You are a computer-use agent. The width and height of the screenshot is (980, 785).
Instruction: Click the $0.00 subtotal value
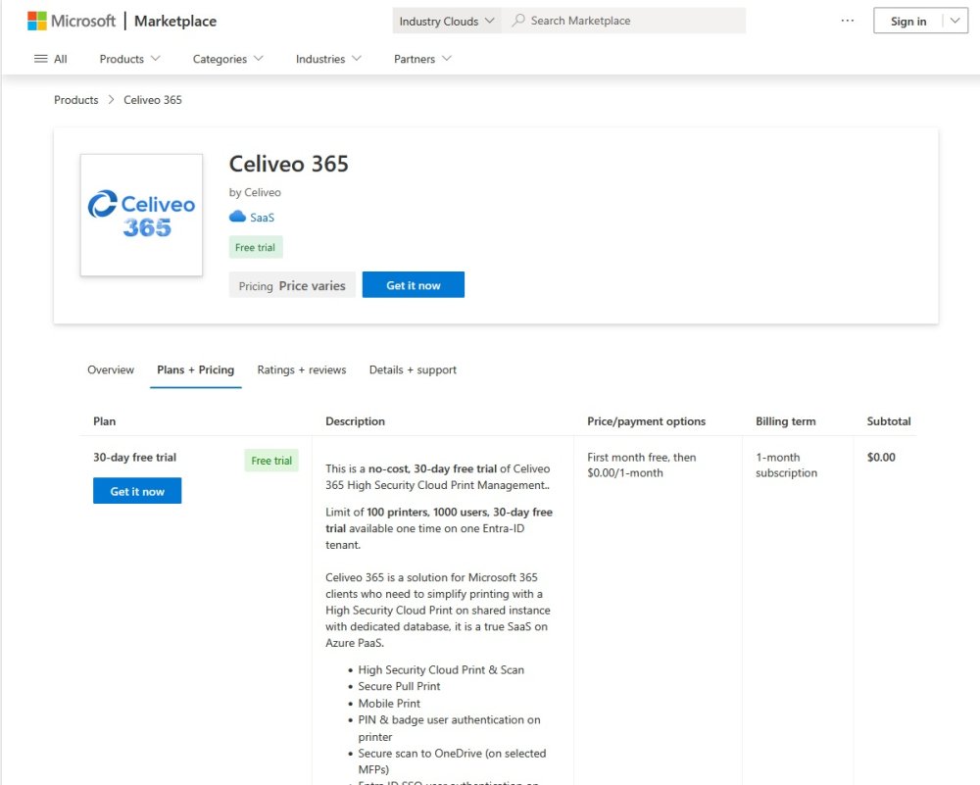pos(881,458)
